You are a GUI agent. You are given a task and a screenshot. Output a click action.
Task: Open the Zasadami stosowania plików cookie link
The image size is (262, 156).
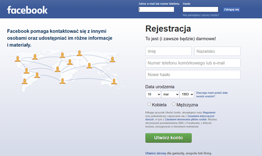[186, 119]
